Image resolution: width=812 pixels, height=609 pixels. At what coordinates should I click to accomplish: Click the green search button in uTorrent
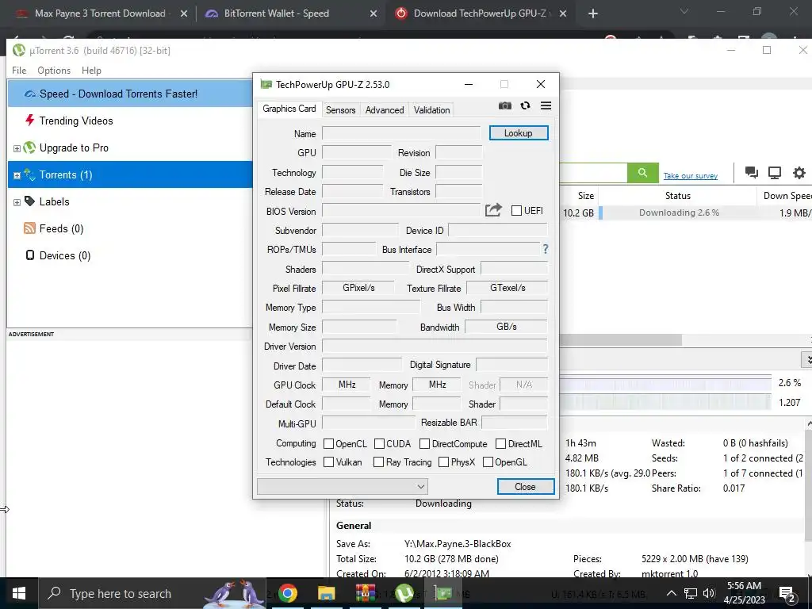[642, 173]
